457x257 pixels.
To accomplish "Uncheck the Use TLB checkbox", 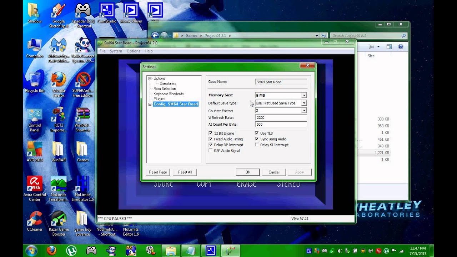I will tap(257, 133).
